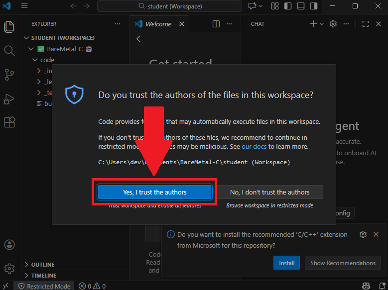Image resolution: width=388 pixels, height=290 pixels.
Task: Open the Search view in the activity bar
Action: pos(9,50)
